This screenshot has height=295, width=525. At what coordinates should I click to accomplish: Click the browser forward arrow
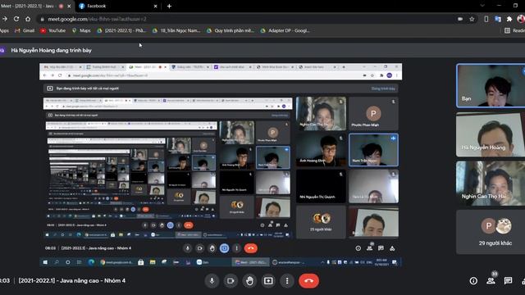pyautogui.click(x=5, y=19)
